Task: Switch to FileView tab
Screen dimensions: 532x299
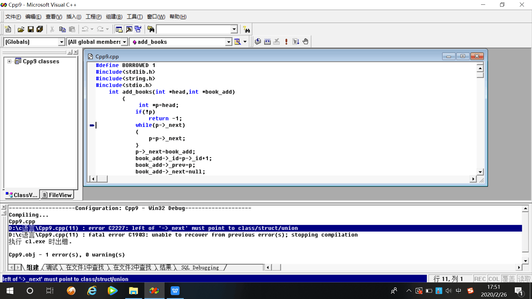Action: tap(57, 195)
